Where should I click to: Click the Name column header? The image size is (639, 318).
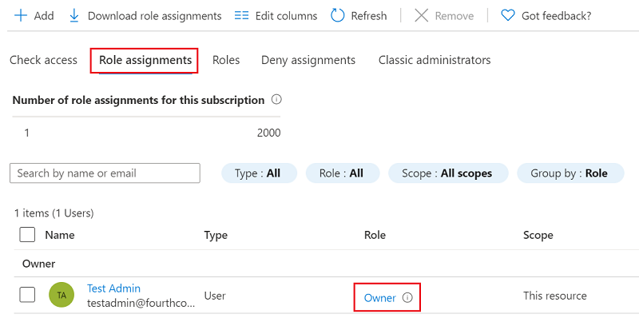coord(60,235)
